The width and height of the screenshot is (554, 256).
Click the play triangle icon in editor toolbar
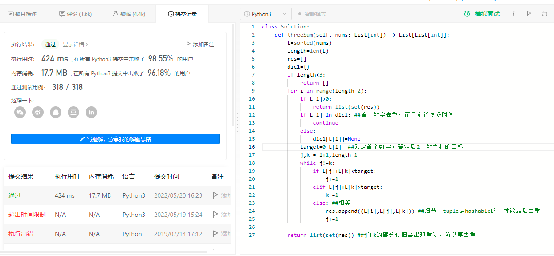click(x=529, y=14)
